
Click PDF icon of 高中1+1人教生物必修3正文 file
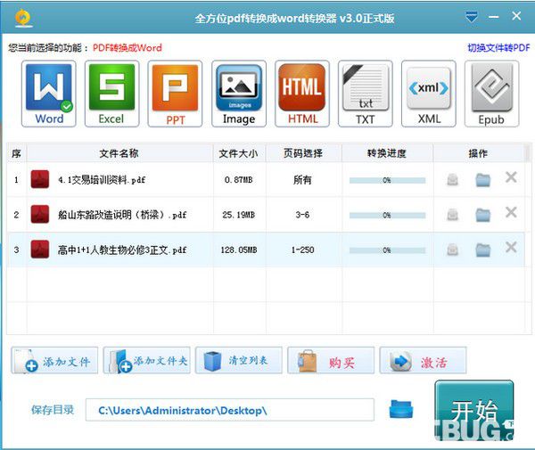tap(40, 250)
